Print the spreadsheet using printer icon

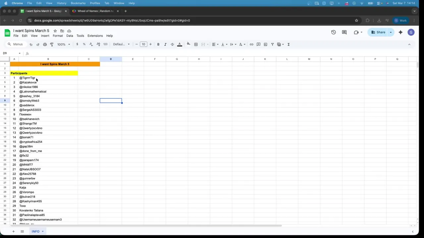click(x=45, y=44)
